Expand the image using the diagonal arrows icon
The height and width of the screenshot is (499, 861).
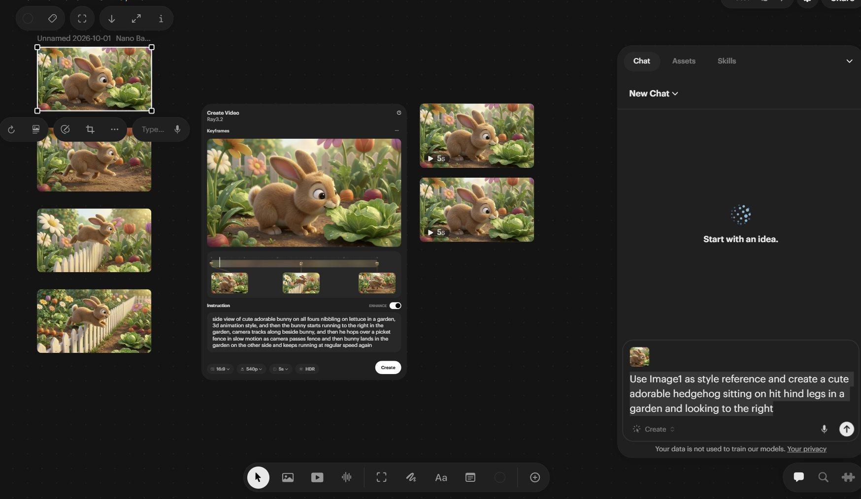(x=136, y=19)
